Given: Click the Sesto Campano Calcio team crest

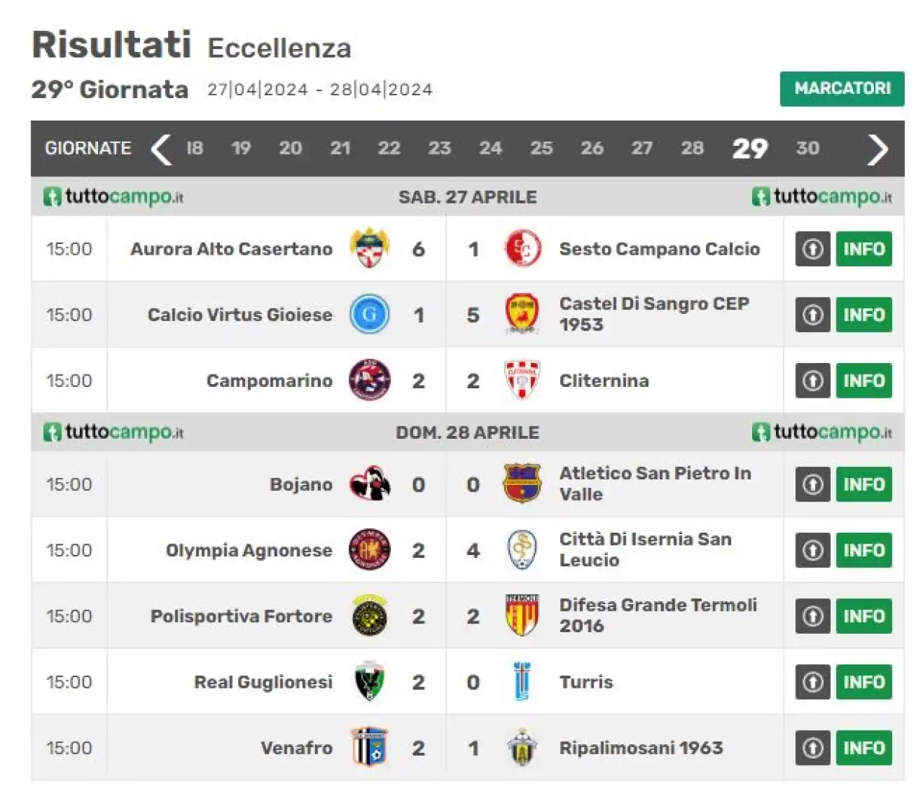Looking at the screenshot, I should coord(522,248).
